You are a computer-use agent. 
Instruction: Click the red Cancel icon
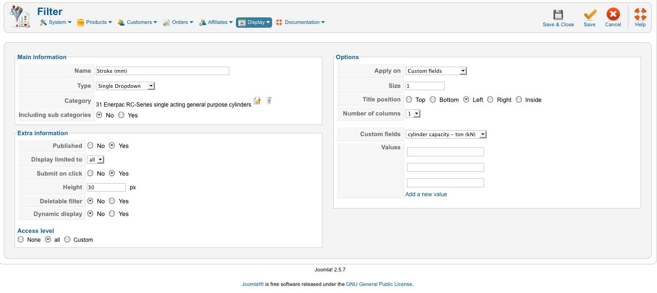tap(613, 15)
